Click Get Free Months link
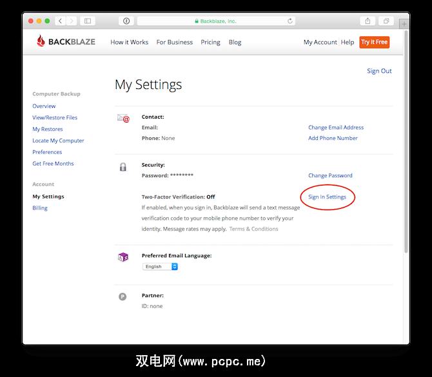432x377 pixels. 53,164
